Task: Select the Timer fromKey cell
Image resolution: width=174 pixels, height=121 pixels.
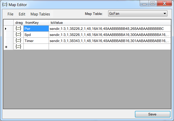Action: point(36,41)
